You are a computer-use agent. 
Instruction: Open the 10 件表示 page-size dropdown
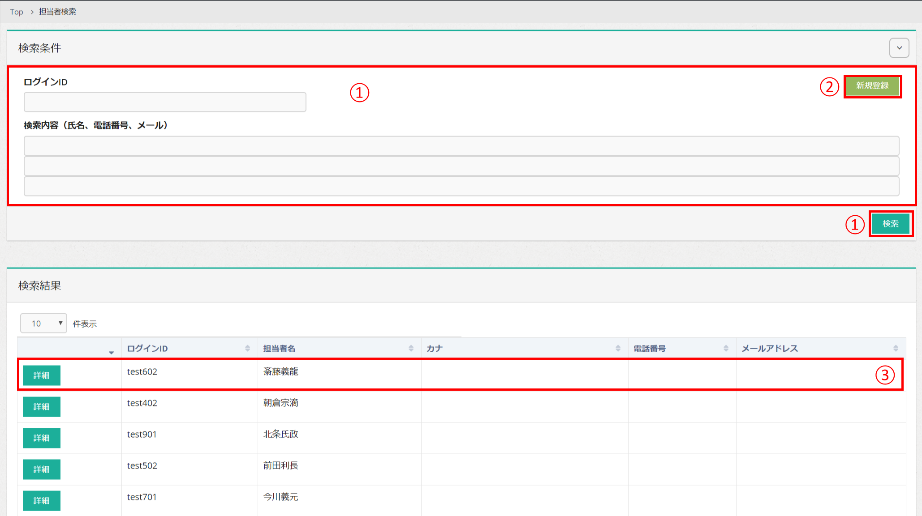(x=43, y=323)
